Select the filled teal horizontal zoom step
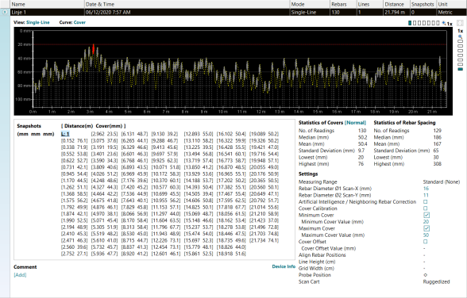The height and width of the screenshot is (298, 467). [x=410, y=23]
